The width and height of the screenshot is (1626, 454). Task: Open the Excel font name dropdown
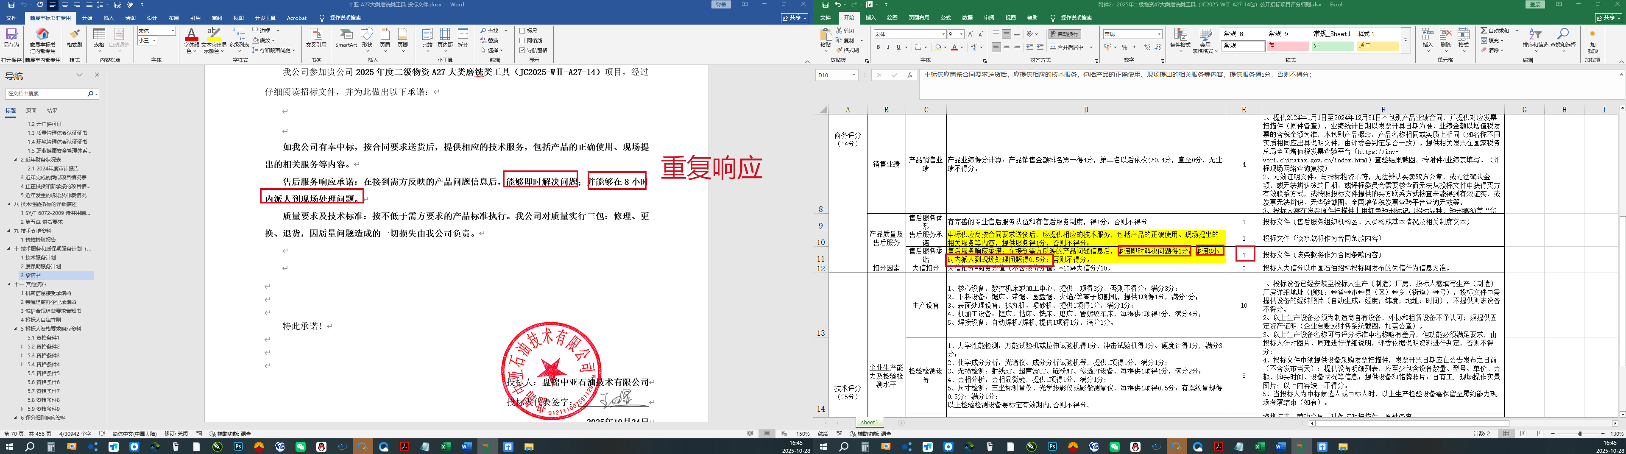(x=943, y=34)
